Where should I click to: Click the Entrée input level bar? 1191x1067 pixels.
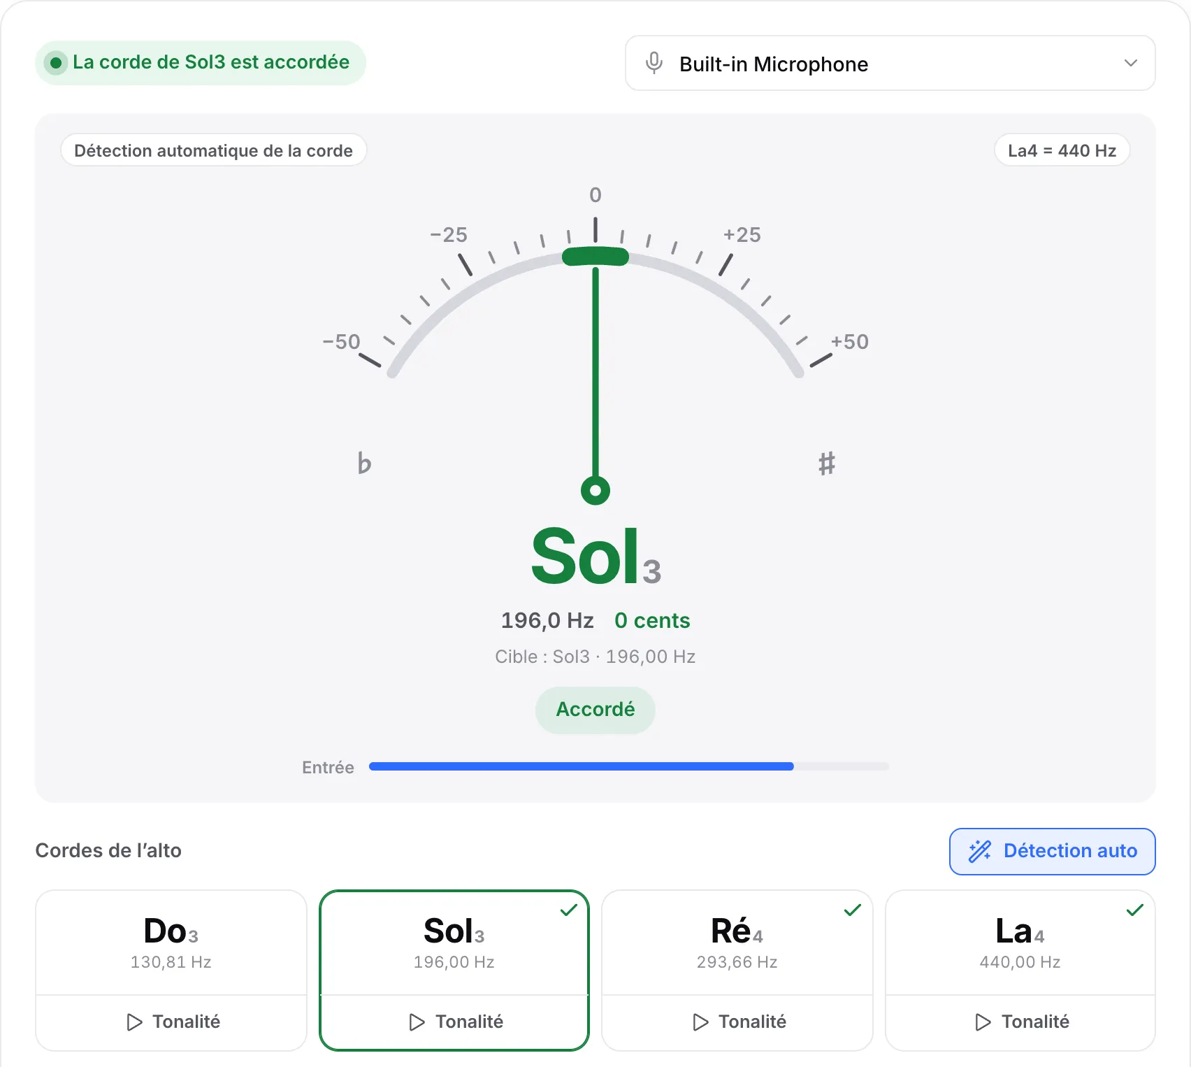[x=629, y=766]
